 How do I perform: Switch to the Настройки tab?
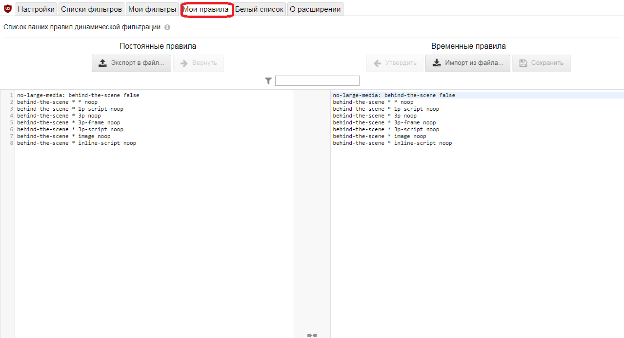click(x=36, y=9)
